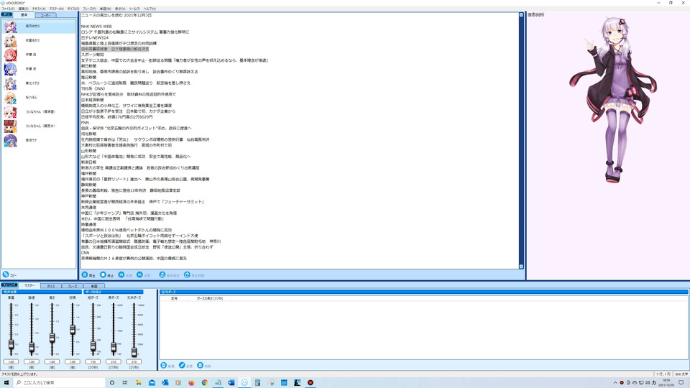Click the 文末ポーズ sentence-end pause slider handle

pos(134,351)
